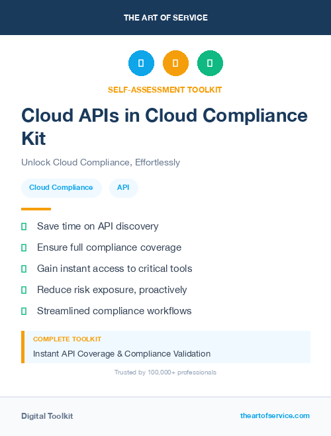Click bullet icon beside Gain instant access
Screen dimensions: 331x436
click(x=24, y=269)
